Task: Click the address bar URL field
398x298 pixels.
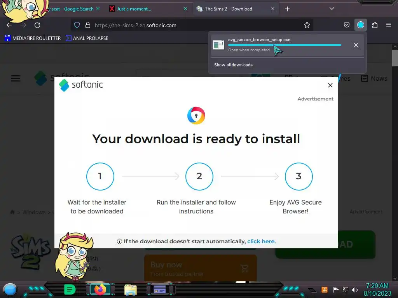Action: [192, 25]
